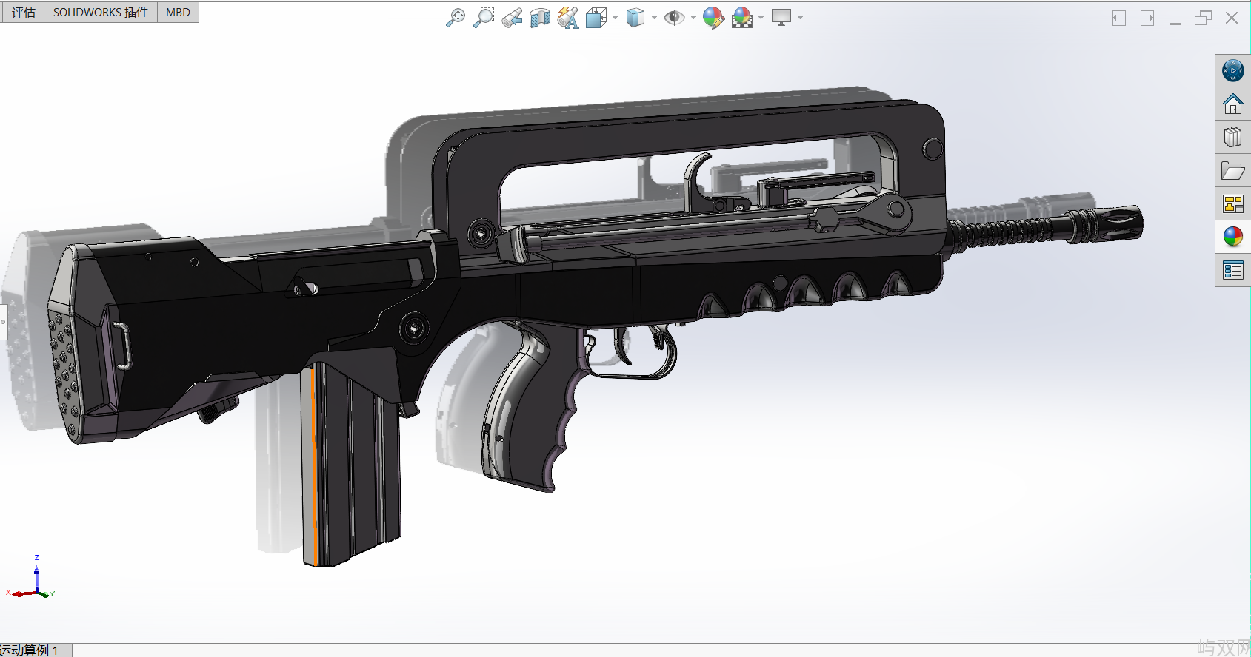Open the Display Style dropdown arrow
This screenshot has height=657, width=1251.
pyautogui.click(x=654, y=18)
